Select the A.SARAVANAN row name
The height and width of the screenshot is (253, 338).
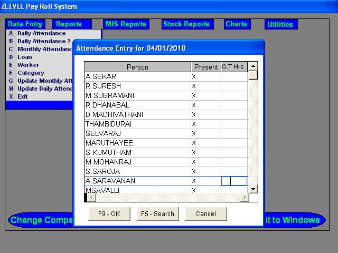pyautogui.click(x=110, y=181)
